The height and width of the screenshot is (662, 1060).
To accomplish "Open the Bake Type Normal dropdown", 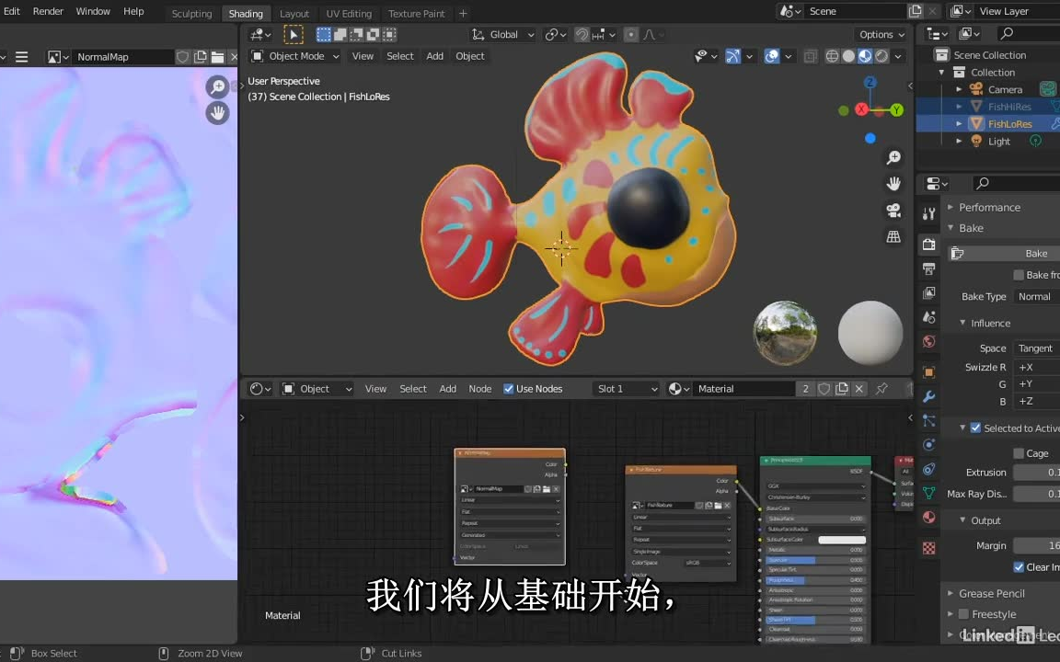I will [1034, 296].
